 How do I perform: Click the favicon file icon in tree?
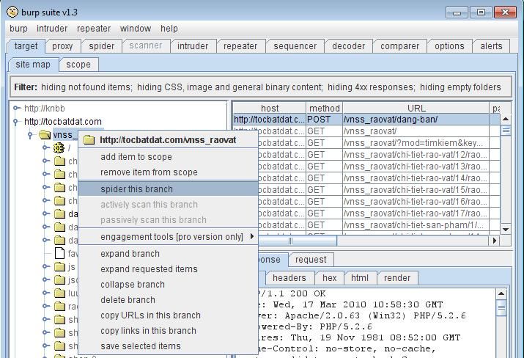60,253
